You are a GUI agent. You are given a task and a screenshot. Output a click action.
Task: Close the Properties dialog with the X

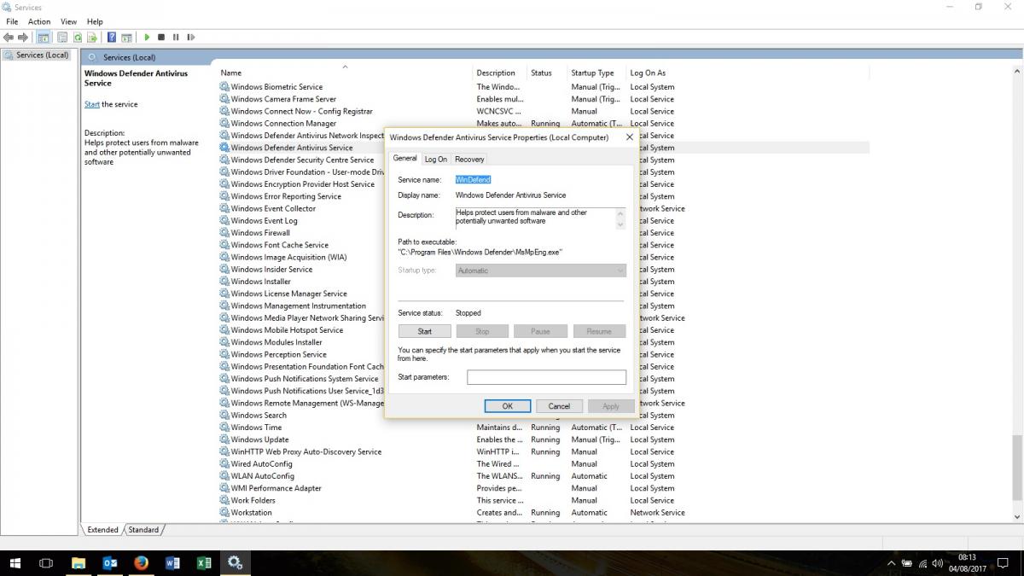(630, 137)
